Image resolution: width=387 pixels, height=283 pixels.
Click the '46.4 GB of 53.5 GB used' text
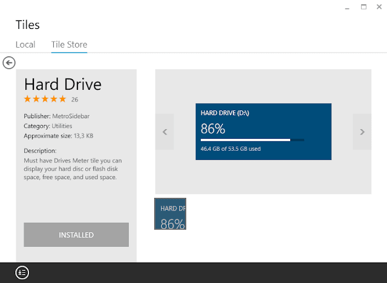(x=230, y=149)
